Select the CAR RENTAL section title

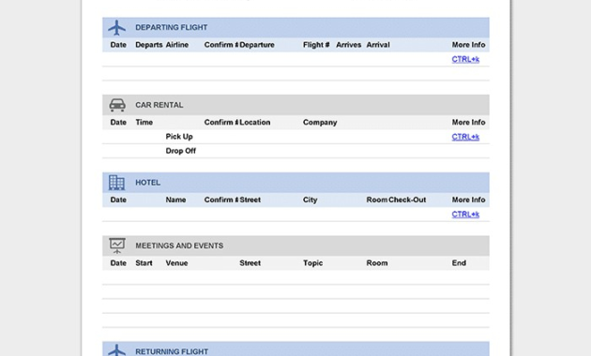[x=159, y=105]
